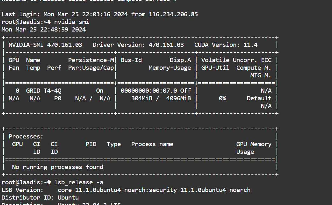Image resolution: width=332 pixels, height=205 pixels.
Task: Click the Default compute mode value
Action: (x=259, y=98)
